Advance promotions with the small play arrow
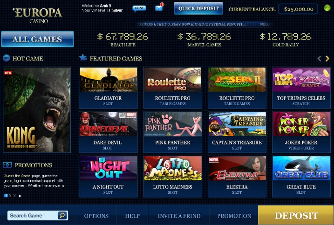The width and height of the screenshot is (334, 225). [20, 196]
